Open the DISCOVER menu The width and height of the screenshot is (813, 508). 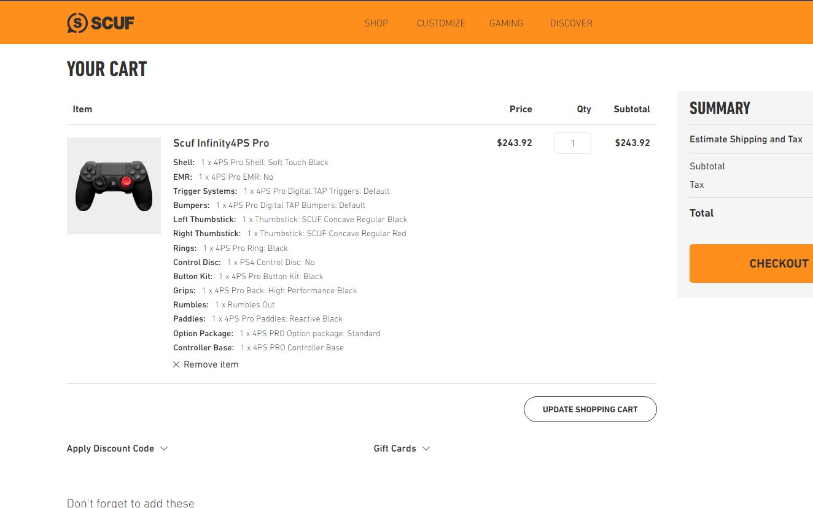571,23
